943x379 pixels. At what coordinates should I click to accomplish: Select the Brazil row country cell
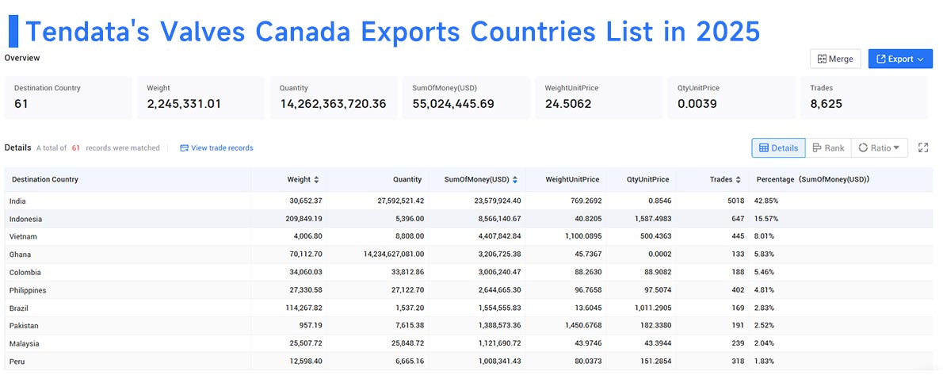(x=128, y=308)
